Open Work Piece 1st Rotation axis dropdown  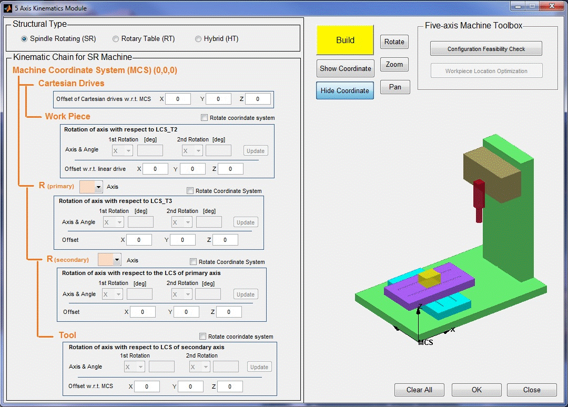tap(123, 150)
